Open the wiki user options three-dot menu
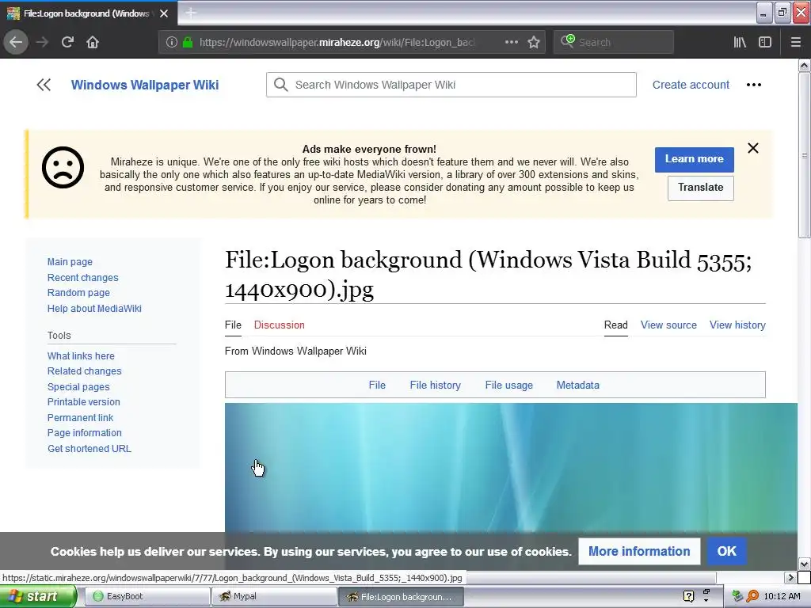811x608 pixels. 754,85
